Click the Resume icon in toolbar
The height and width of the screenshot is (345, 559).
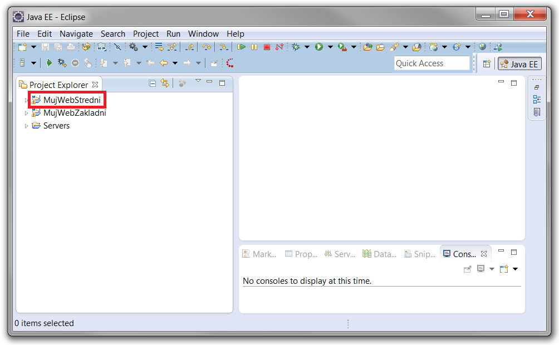click(242, 47)
